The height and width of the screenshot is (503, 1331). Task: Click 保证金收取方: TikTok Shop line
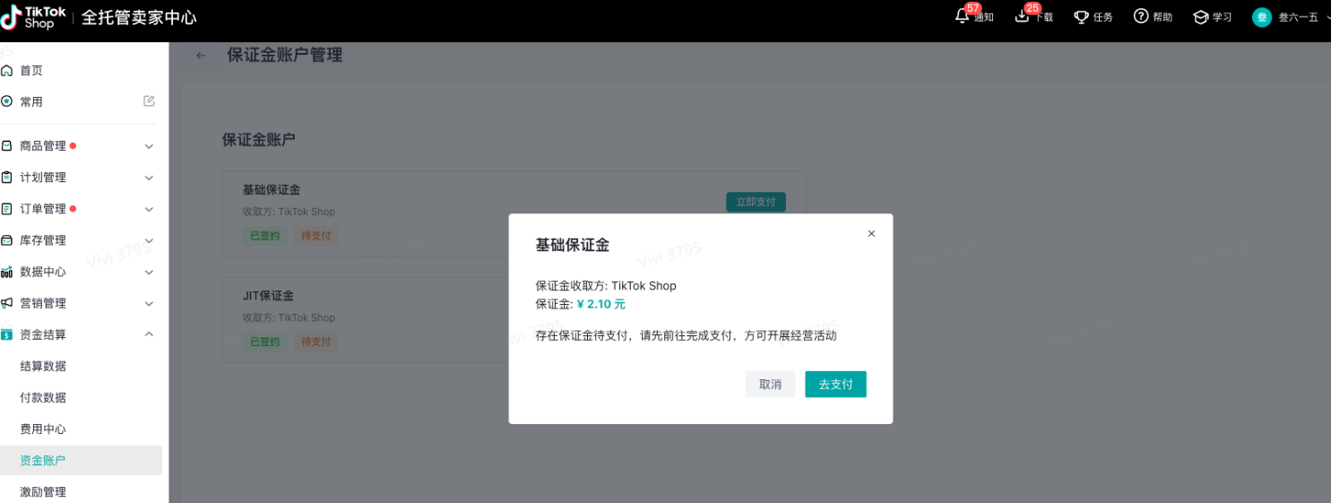[606, 286]
